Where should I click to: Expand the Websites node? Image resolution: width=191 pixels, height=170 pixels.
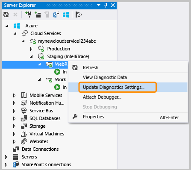pos(14,141)
